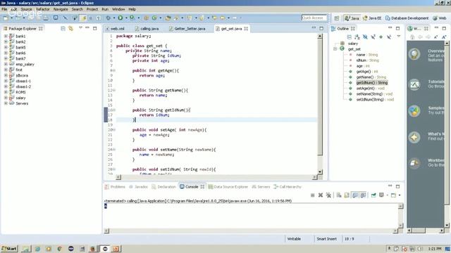The width and height of the screenshot is (451, 253).
Task: Expand the Servers folder
Action: tap(6, 103)
